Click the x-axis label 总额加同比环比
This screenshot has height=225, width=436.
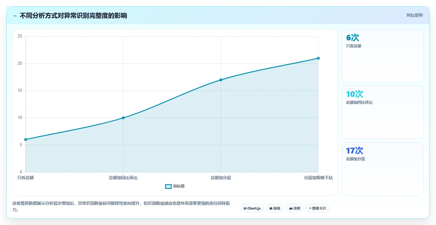pos(123,178)
